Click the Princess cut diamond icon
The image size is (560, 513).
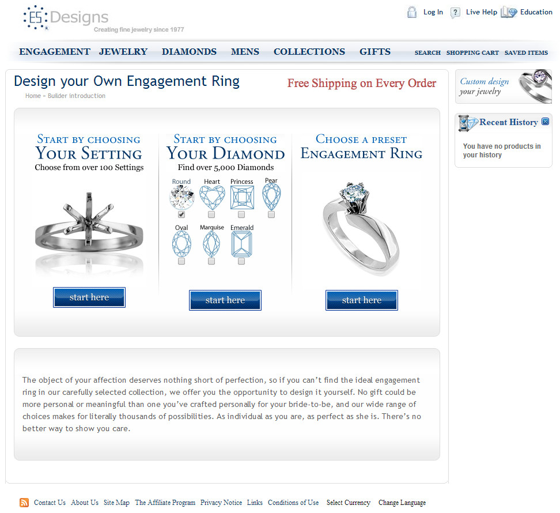tap(242, 198)
